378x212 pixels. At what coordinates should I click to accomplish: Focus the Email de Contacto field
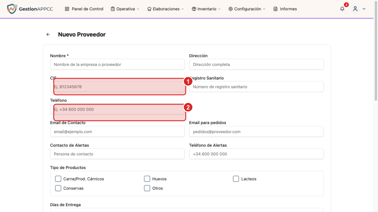point(117,132)
